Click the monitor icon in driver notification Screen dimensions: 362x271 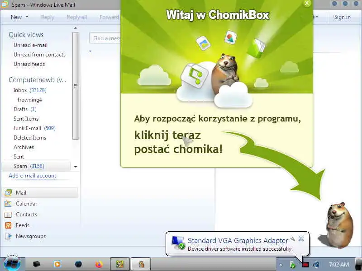click(x=178, y=243)
